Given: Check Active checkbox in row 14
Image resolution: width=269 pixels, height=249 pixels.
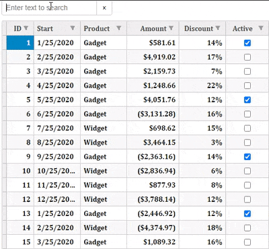Looking at the screenshot, I should coord(247,228).
